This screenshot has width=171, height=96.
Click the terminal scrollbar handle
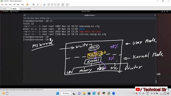coord(156,82)
